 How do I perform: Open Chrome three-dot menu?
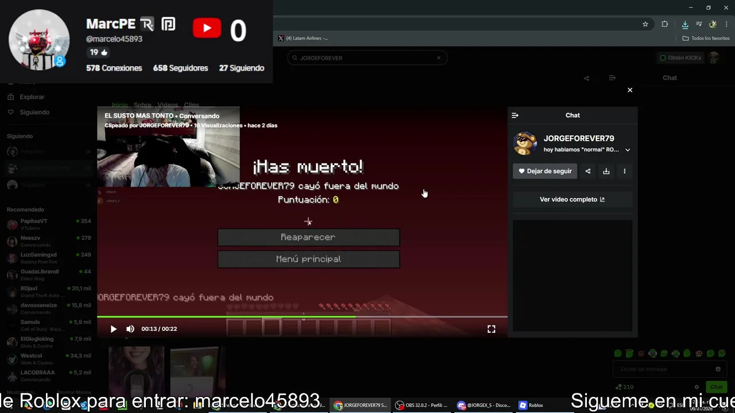[725, 24]
